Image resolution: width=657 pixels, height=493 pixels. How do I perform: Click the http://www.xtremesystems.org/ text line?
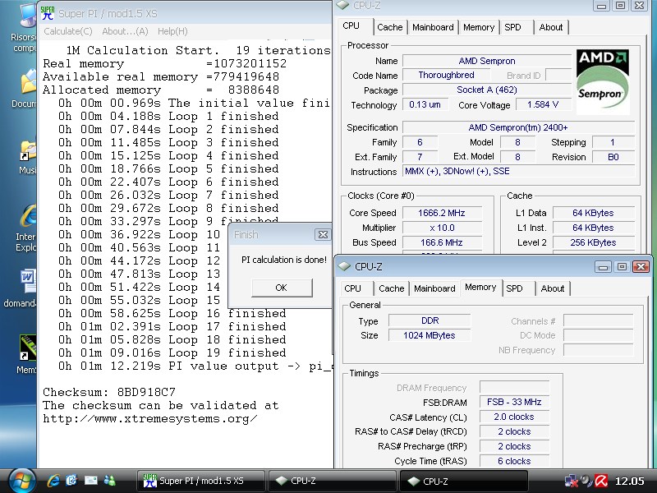tap(150, 419)
